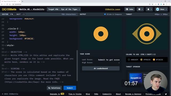Open the CSSBattle Learn link
The height and width of the screenshot is (96, 171).
tap(113, 9)
